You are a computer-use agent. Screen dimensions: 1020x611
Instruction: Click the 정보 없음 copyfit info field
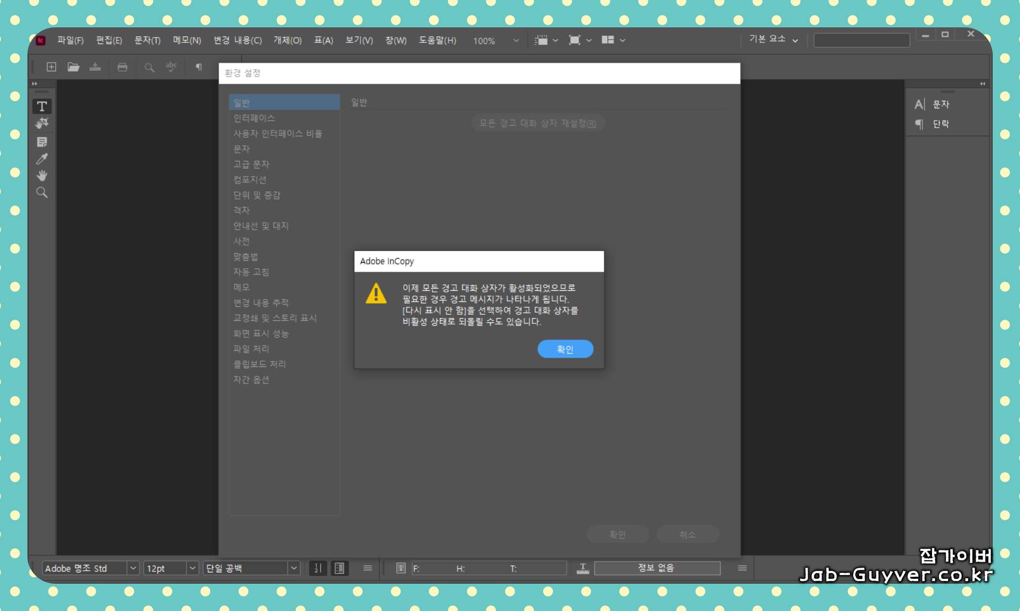657,568
